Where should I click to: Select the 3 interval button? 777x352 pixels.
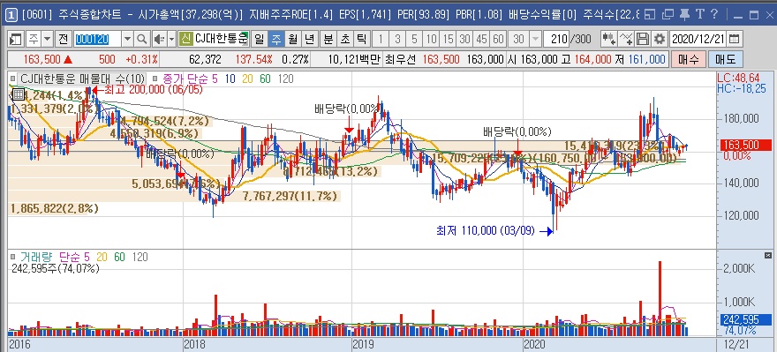[x=397, y=39]
